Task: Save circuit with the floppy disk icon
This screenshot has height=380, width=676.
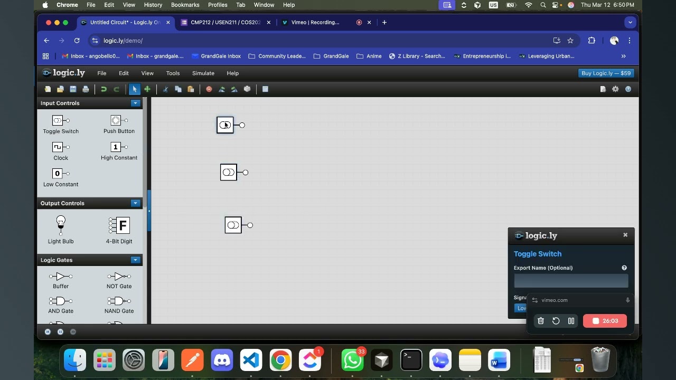Action: point(73,89)
